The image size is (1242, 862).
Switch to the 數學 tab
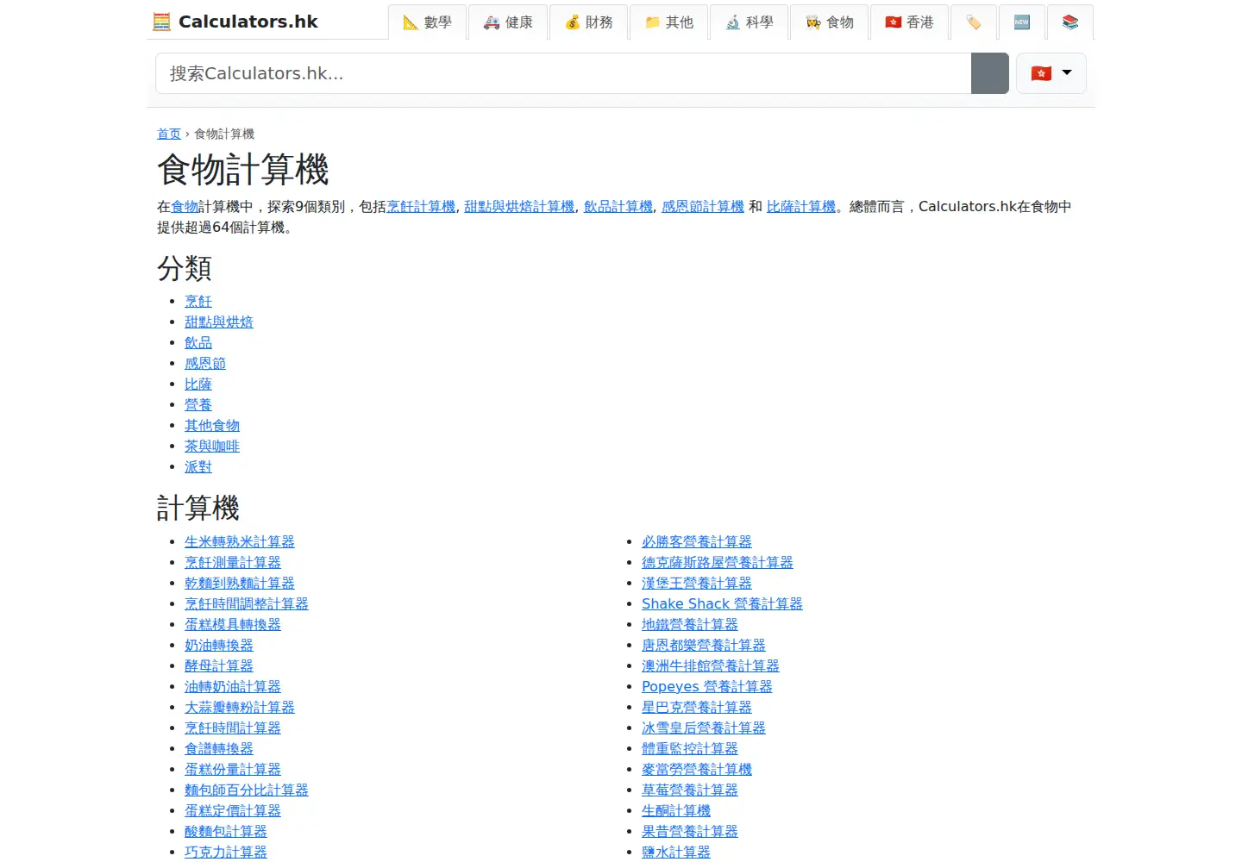428,22
